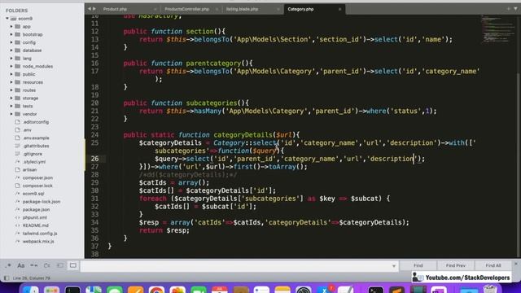This screenshot has height=293, width=521.
Task: Open the .styleci.yml file
Action: tap(34, 162)
